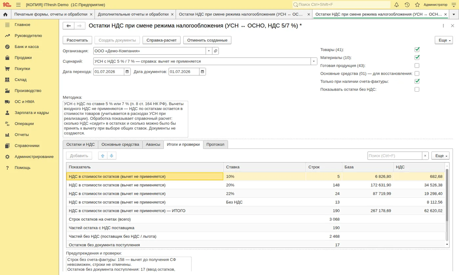Open Администрирование section in sidebar
Viewport: 459px width, 275px height.
[x=34, y=156]
